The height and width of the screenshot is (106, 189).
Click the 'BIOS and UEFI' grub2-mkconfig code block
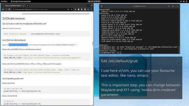(x=46, y=90)
